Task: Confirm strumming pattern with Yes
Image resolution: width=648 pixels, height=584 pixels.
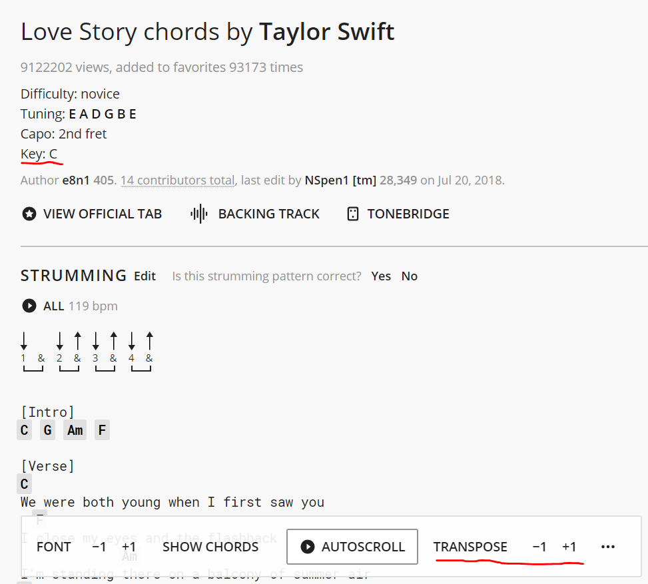Action: [381, 276]
